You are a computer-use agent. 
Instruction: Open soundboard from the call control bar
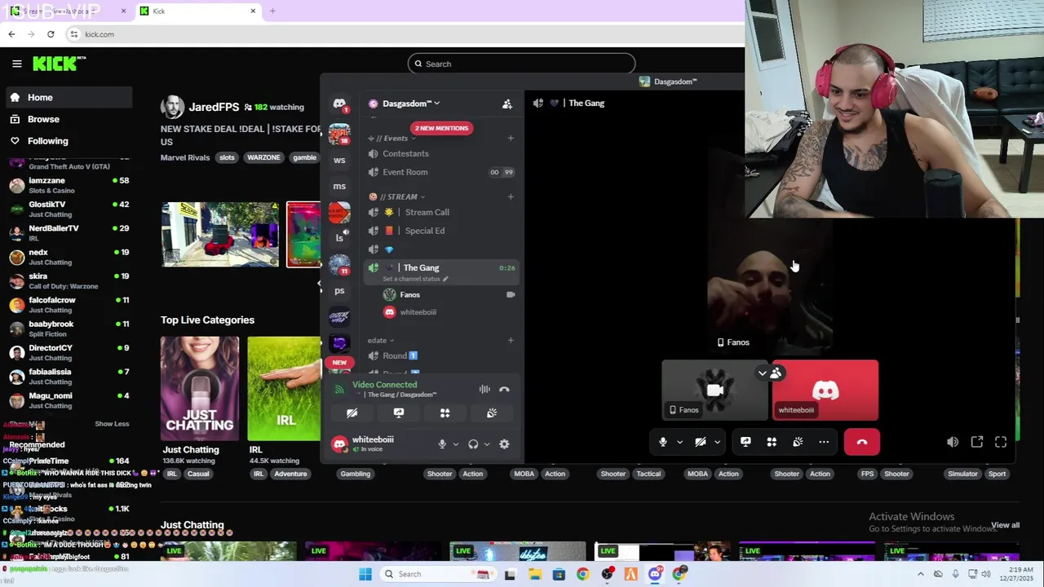[x=798, y=442]
